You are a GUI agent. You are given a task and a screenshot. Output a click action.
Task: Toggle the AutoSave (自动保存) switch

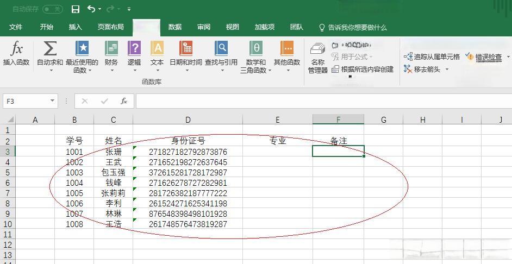[x=52, y=9]
